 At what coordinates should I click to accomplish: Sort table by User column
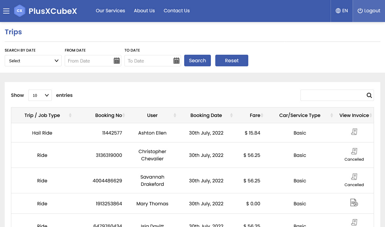pyautogui.click(x=152, y=115)
